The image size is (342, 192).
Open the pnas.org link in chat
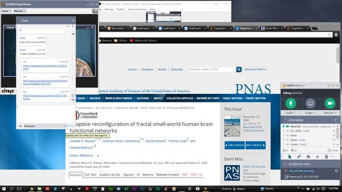point(45,97)
